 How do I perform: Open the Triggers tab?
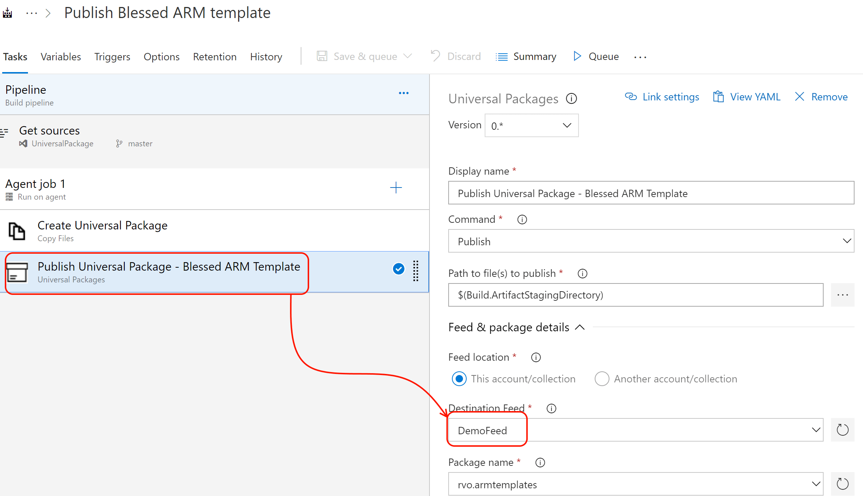click(112, 57)
